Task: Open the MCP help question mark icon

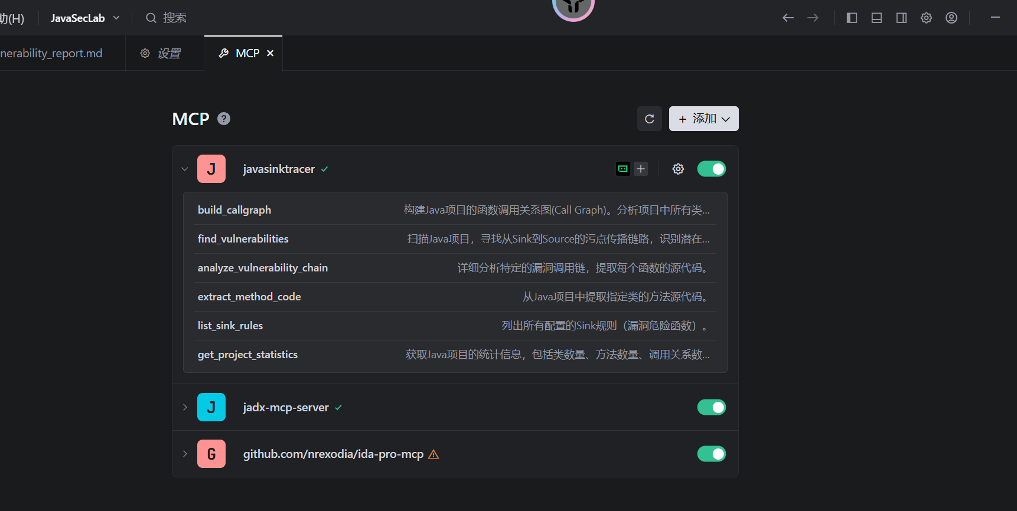Action: click(224, 119)
